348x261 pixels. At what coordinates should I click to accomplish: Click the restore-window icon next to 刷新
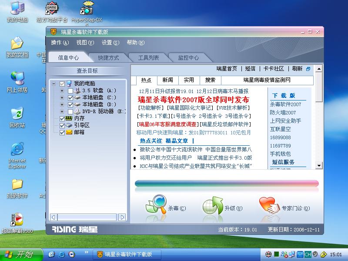pos(308,69)
